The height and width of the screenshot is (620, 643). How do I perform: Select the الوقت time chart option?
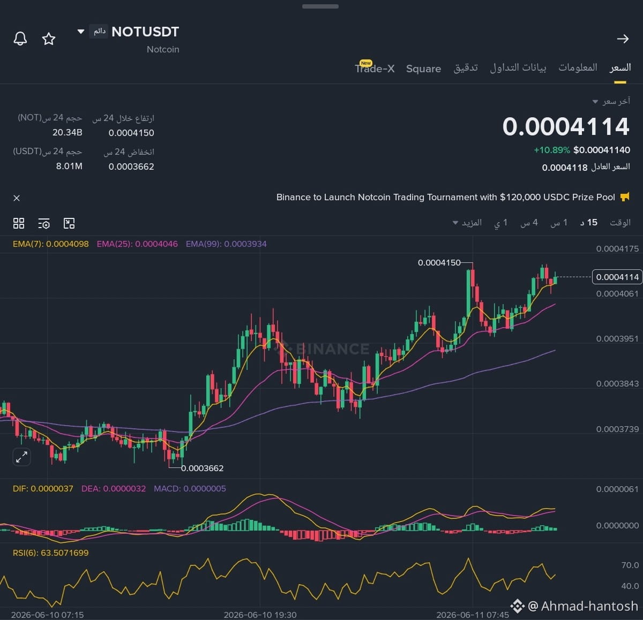(x=620, y=222)
